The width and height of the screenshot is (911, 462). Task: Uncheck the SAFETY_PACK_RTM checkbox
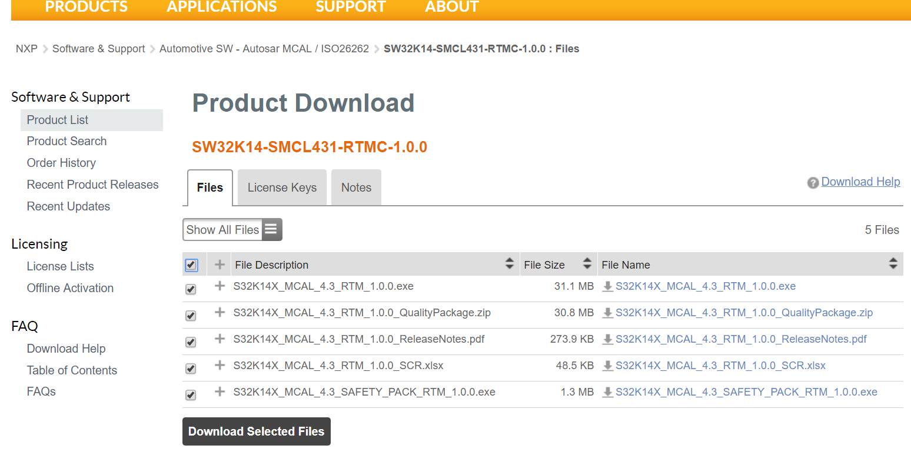pos(191,395)
